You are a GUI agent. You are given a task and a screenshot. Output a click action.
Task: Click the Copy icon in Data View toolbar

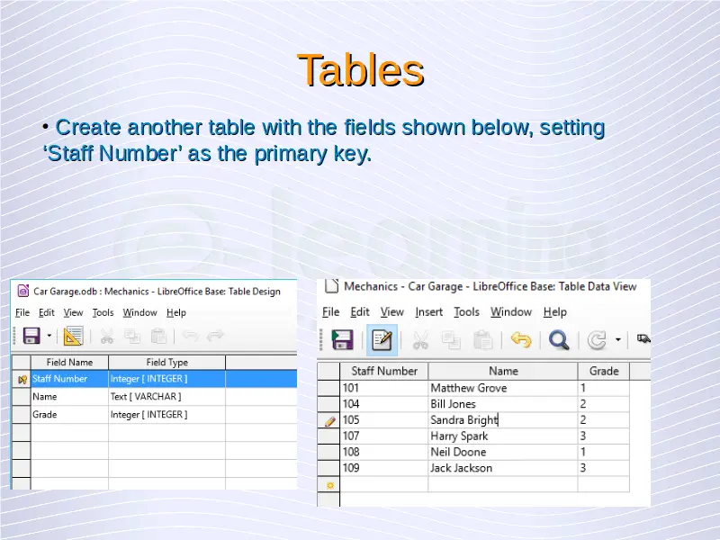click(451, 341)
